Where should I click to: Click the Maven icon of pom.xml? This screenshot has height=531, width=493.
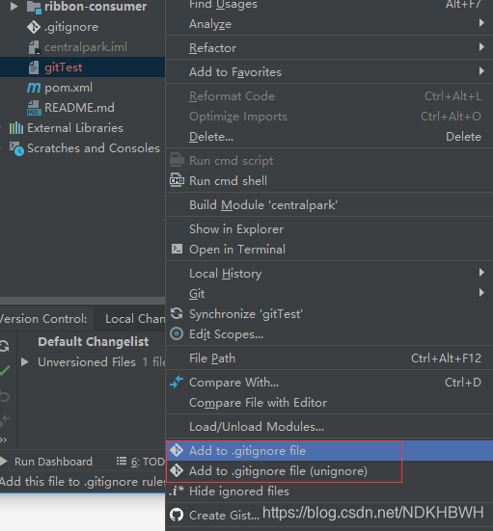(x=34, y=88)
